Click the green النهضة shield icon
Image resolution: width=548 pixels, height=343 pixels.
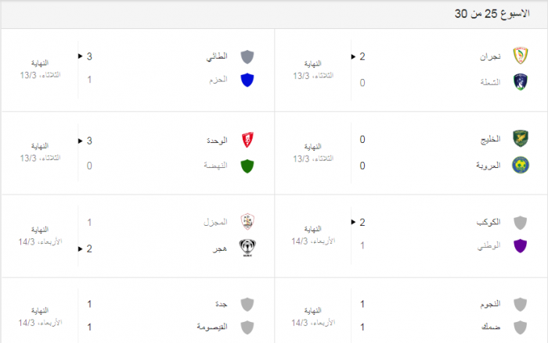[x=247, y=166]
